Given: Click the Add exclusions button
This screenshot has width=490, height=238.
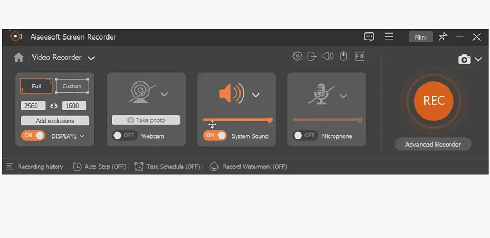Looking at the screenshot, I should (x=55, y=121).
